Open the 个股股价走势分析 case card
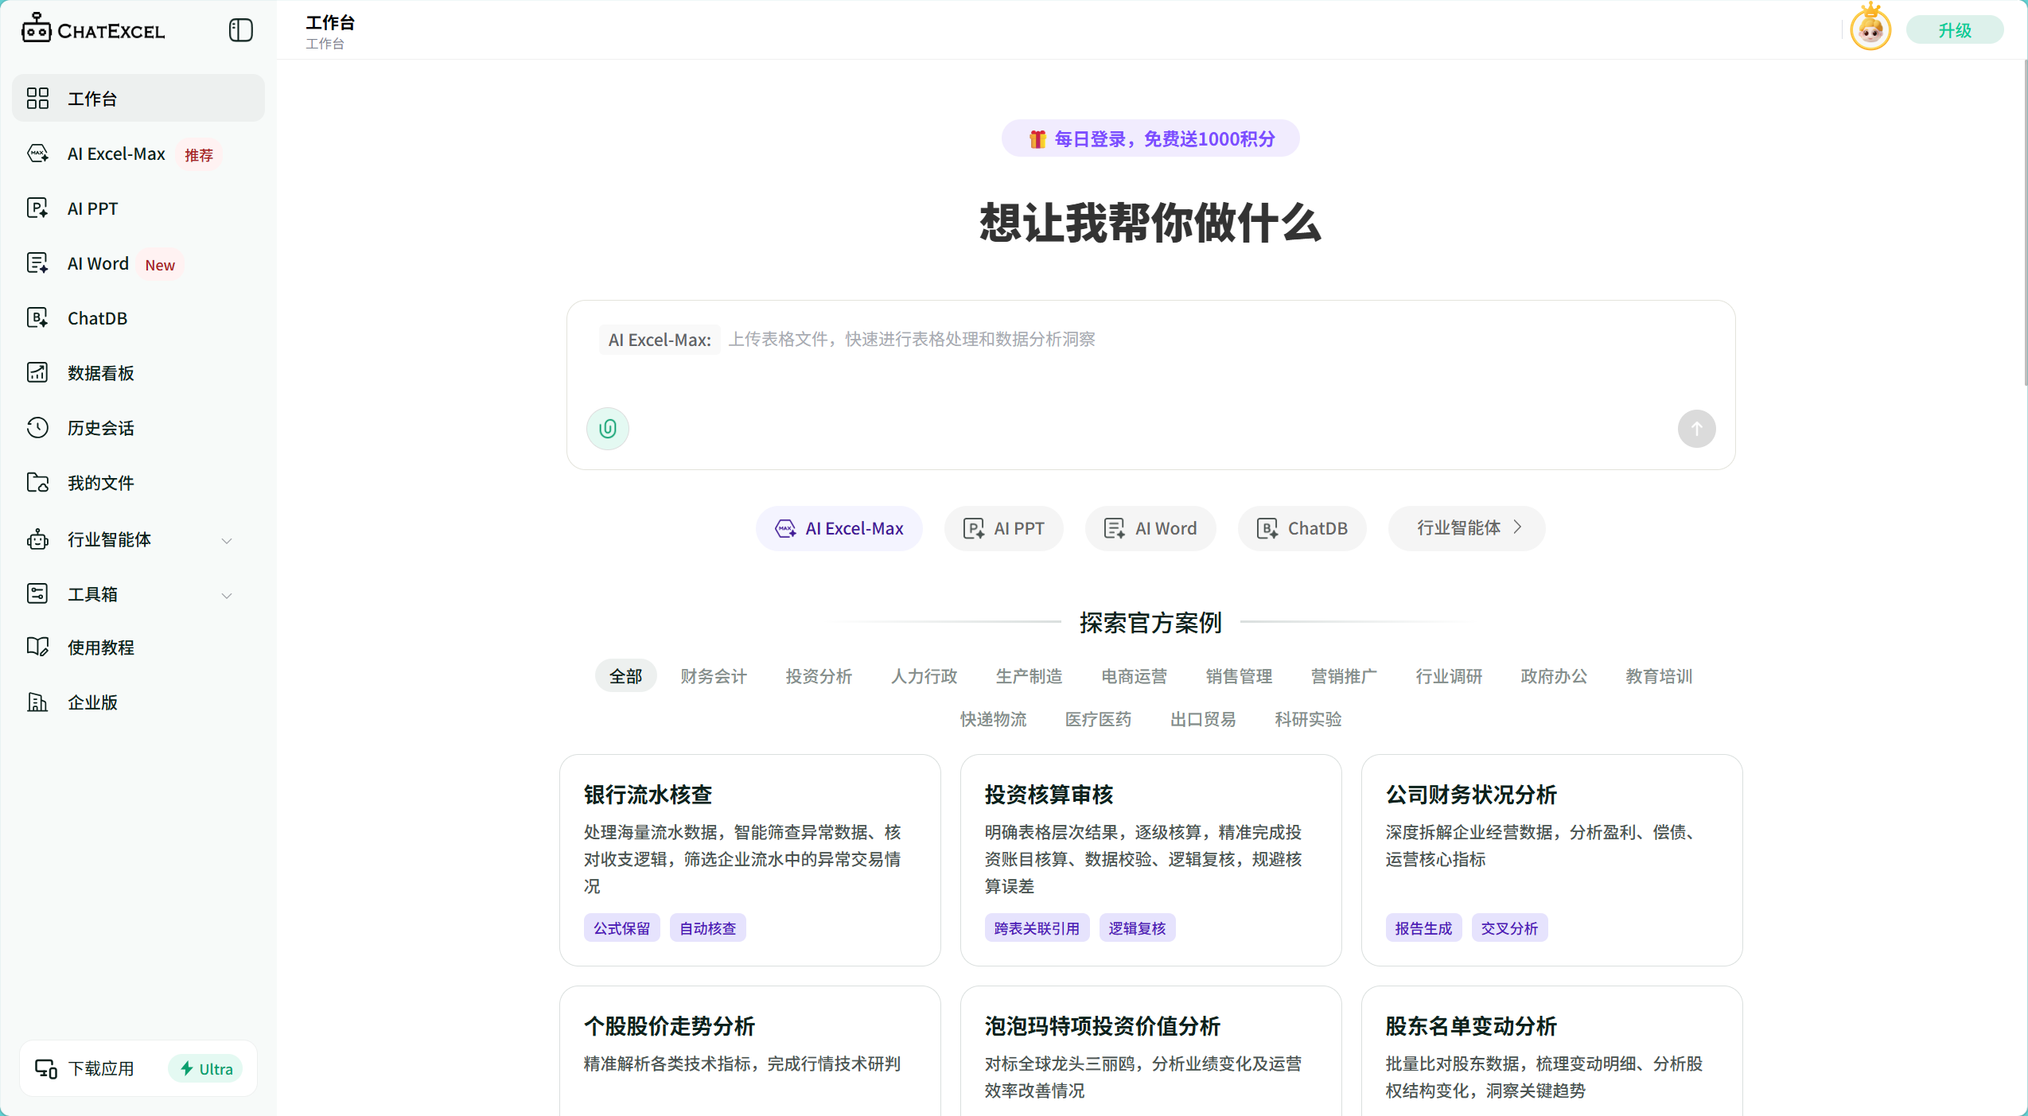Viewport: 2028px width, 1116px height. (749, 1051)
